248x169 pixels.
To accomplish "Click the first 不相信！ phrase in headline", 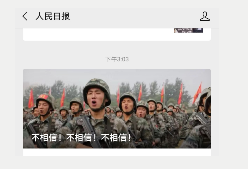I will 47,138.
